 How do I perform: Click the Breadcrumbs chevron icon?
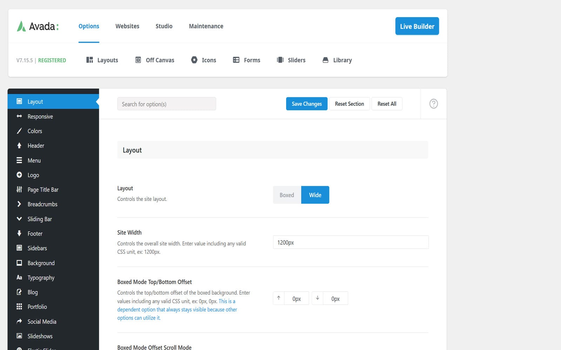click(x=19, y=204)
